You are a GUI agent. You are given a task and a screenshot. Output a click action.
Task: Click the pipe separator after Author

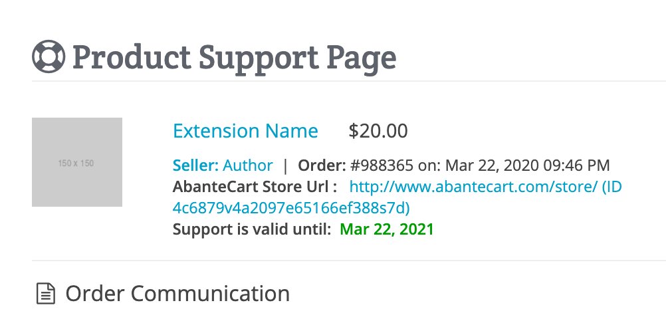(x=285, y=165)
